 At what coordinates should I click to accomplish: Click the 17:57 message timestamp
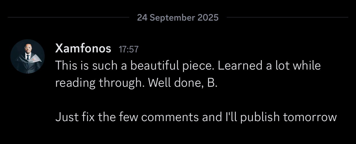pos(128,50)
